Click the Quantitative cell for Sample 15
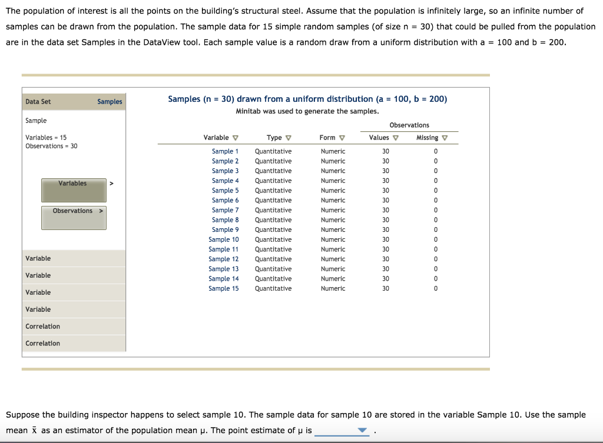The width and height of the screenshot is (603, 443). pyautogui.click(x=273, y=288)
